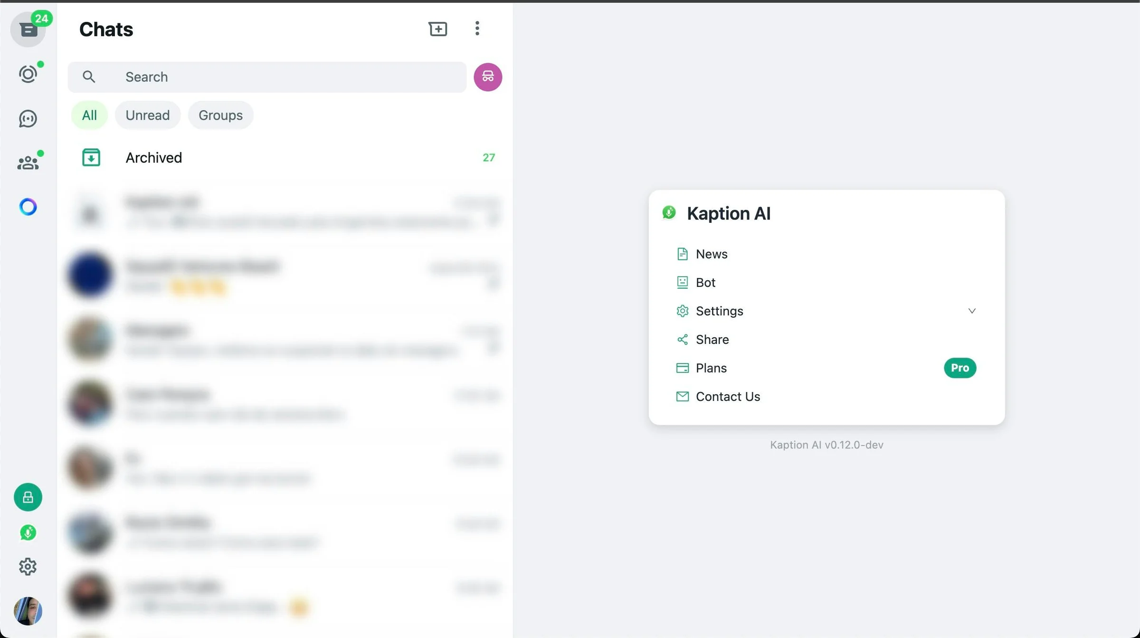Click the Kaption AI logo icon
Viewport: 1140px width, 638px height.
669,212
